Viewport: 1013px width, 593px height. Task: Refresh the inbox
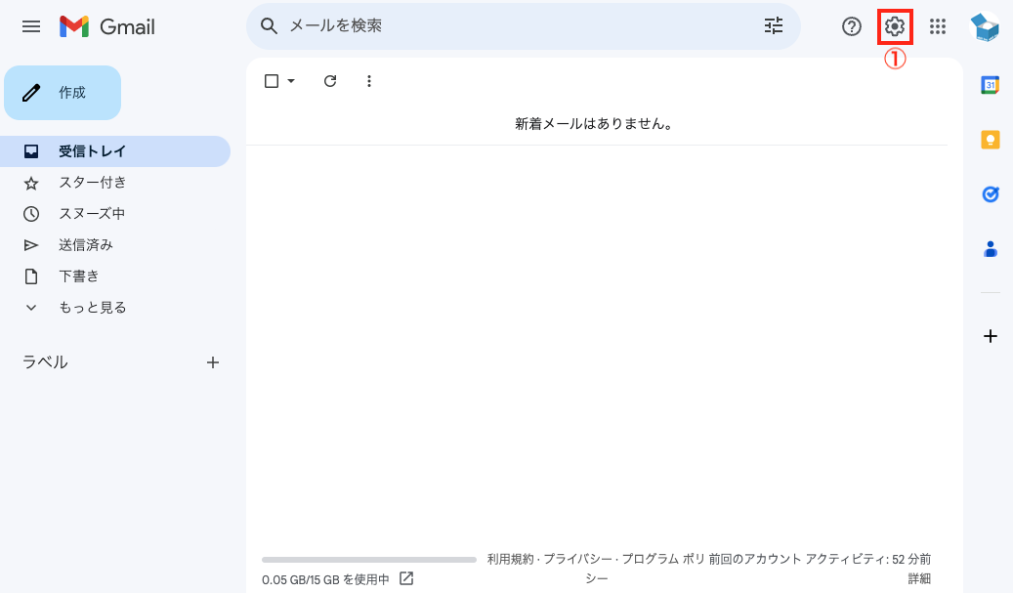330,81
